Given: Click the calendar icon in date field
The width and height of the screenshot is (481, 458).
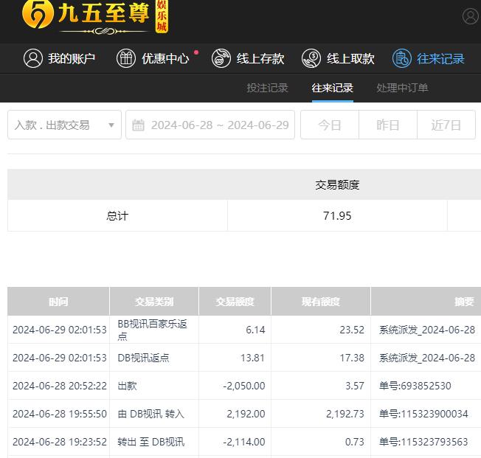Looking at the screenshot, I should click(138, 125).
